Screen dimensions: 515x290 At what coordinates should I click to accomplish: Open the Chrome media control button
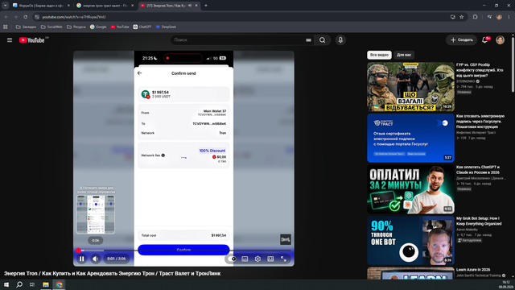click(x=489, y=17)
